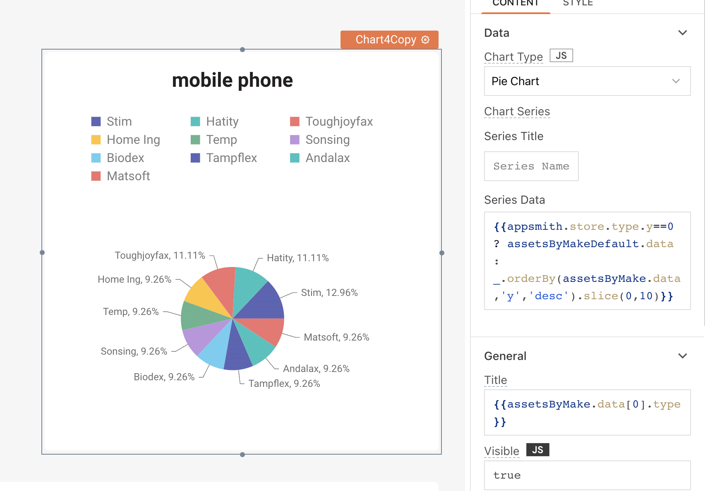Click the 'Tampflex, 9.26%' pie label

284,384
